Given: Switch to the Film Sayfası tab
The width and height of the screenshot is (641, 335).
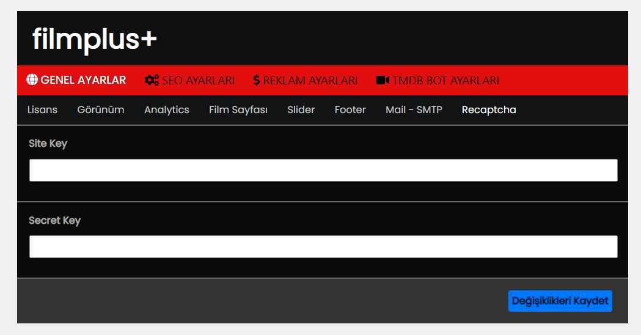Looking at the screenshot, I should pyautogui.click(x=238, y=109).
